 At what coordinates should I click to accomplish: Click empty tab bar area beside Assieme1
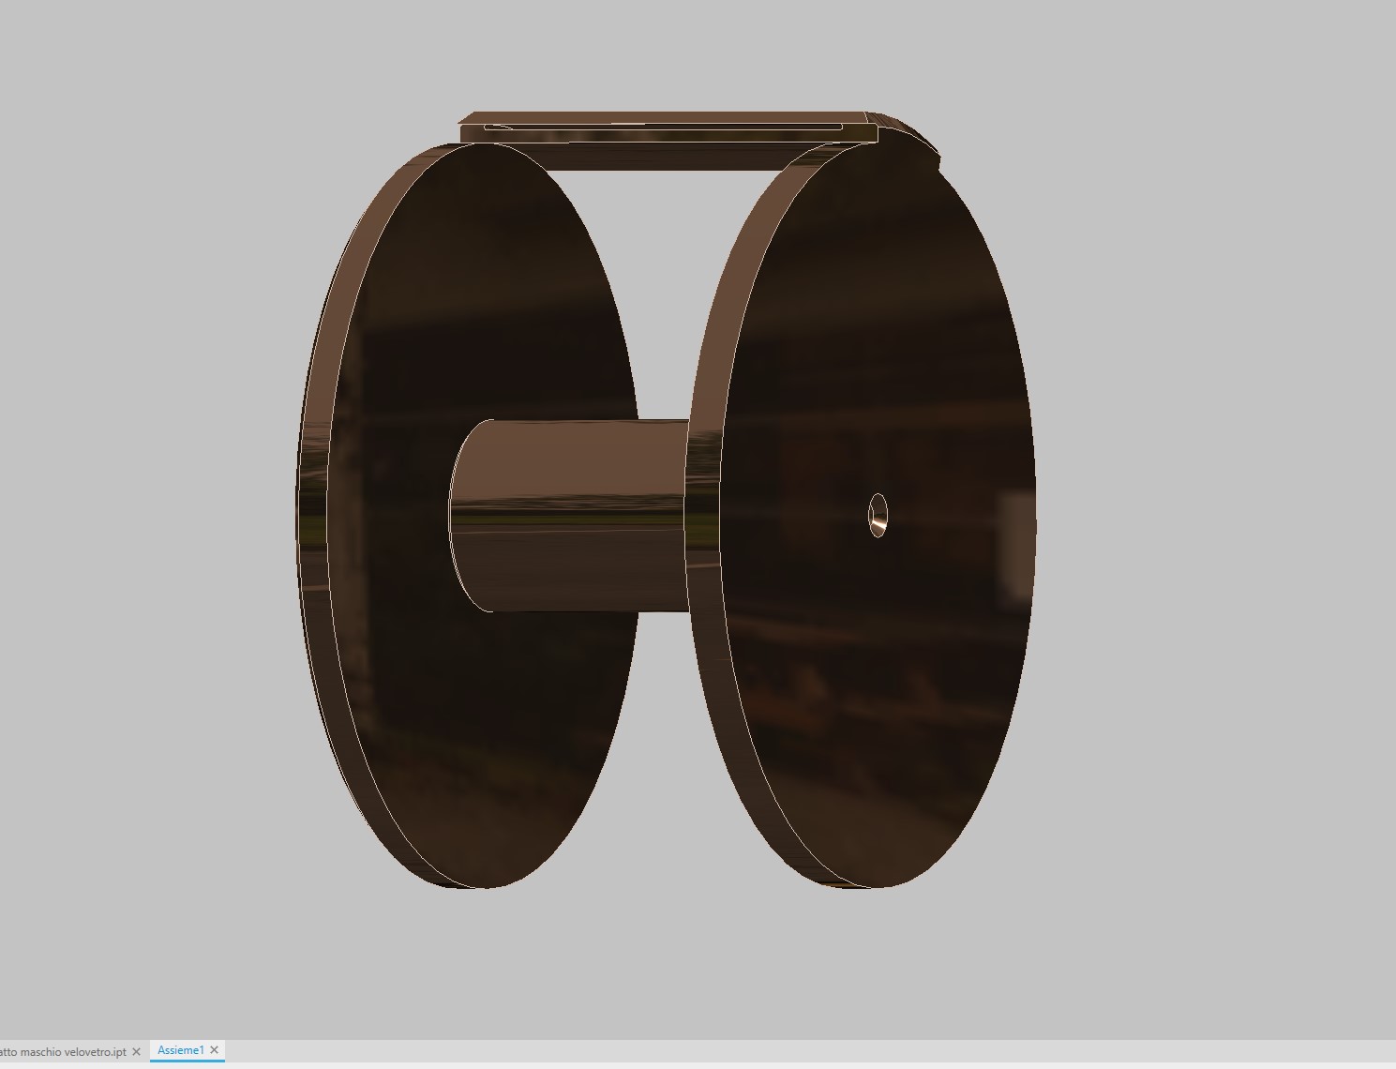(750, 1051)
